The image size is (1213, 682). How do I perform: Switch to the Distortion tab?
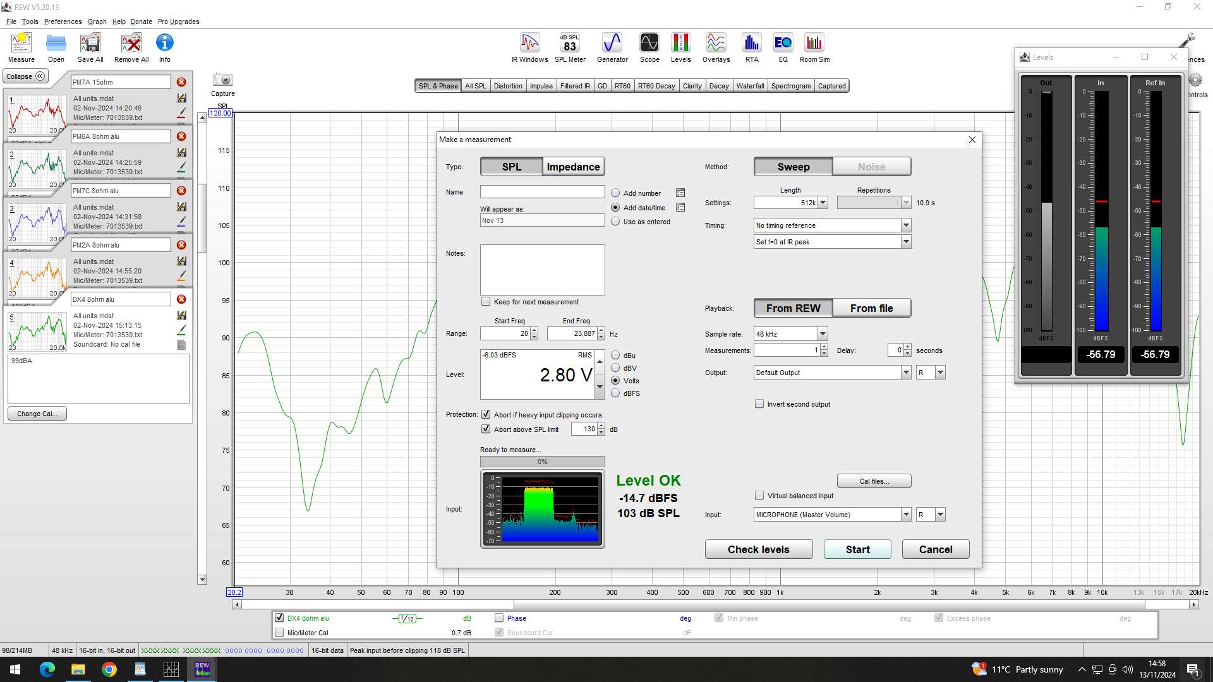pyautogui.click(x=508, y=85)
